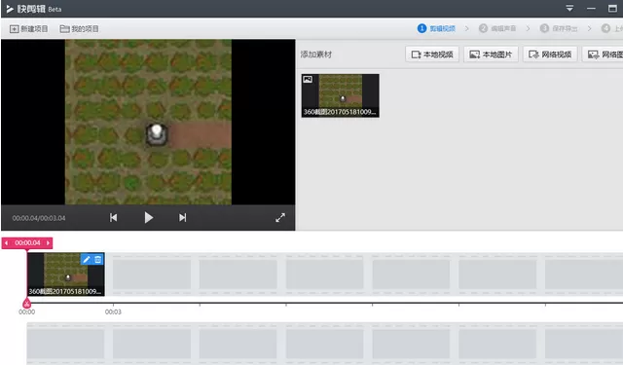Add 本地图片 material
623x365 pixels.
[491, 55]
